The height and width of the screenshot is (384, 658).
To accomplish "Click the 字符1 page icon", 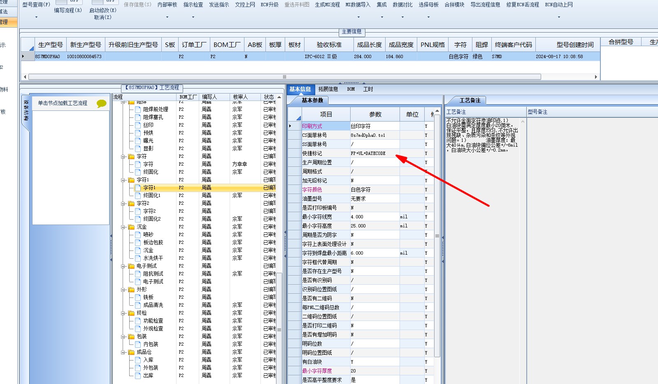I will pyautogui.click(x=138, y=187).
